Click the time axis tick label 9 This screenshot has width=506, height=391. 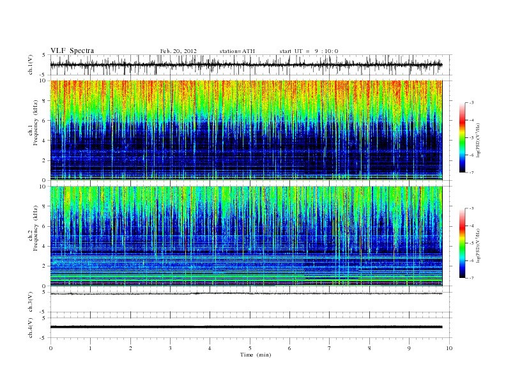point(409,348)
